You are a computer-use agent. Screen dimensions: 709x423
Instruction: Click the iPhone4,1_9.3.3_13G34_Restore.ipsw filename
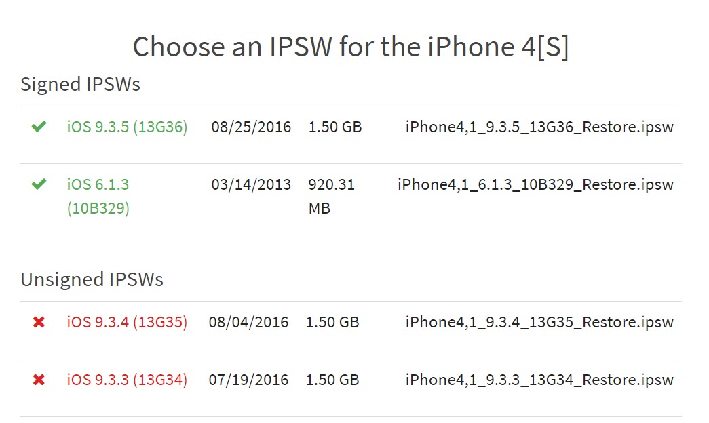[539, 380]
